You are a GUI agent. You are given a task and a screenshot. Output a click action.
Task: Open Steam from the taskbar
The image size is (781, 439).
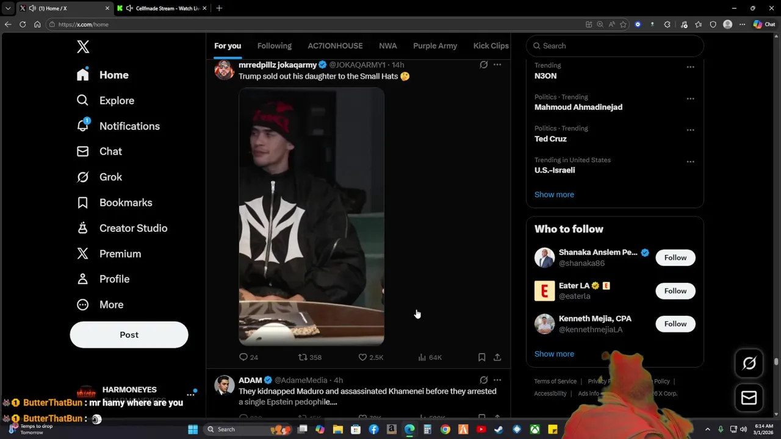[498, 429]
